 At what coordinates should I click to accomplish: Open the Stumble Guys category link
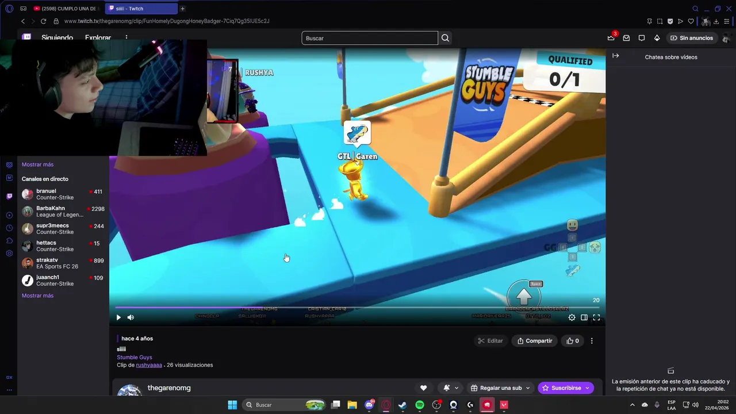tap(135, 357)
